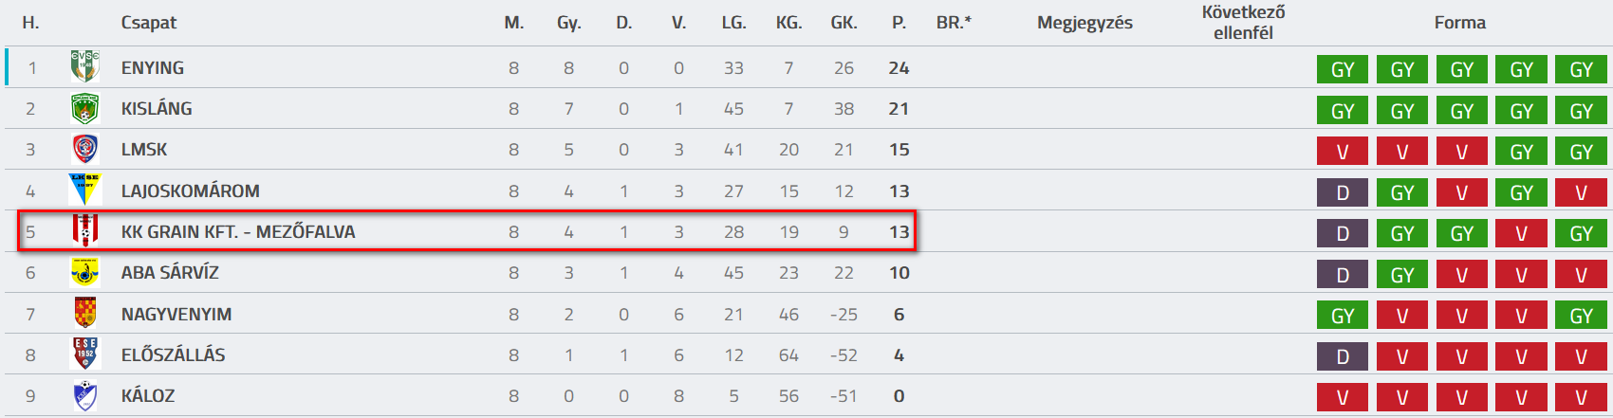1613x418 pixels.
Task: Click the Káloz team crest icon
Action: (x=85, y=395)
